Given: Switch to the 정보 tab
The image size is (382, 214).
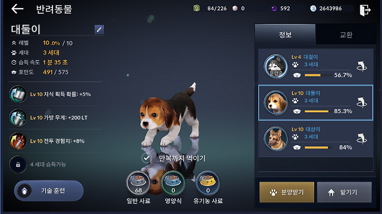Looking at the screenshot, I should pyautogui.click(x=285, y=35).
